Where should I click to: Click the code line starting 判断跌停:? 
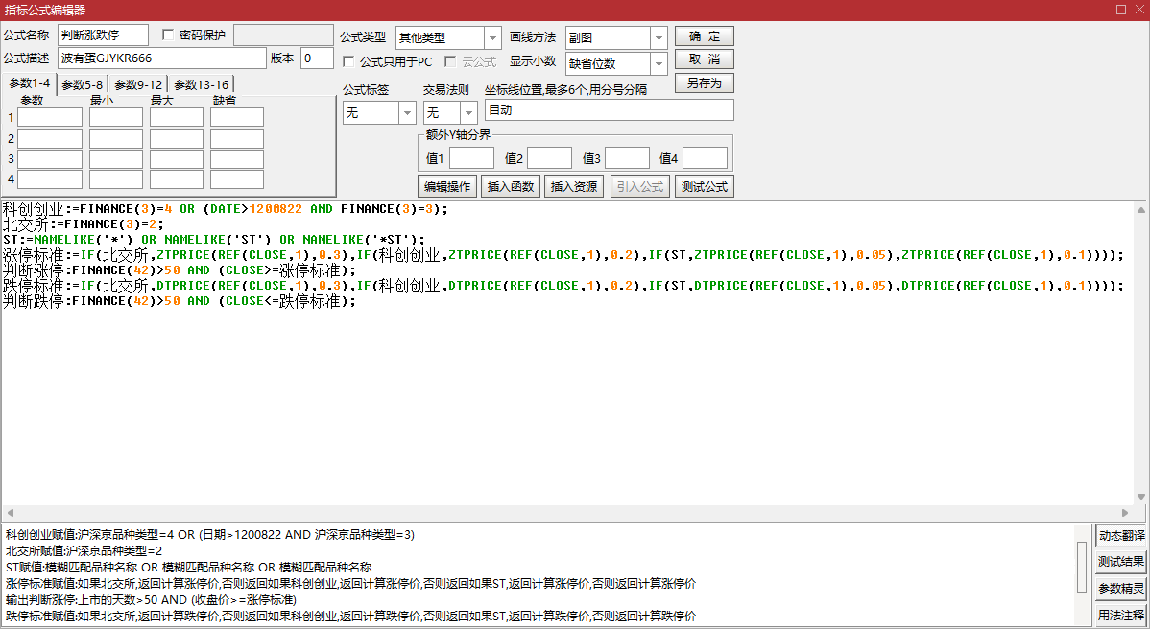[179, 301]
